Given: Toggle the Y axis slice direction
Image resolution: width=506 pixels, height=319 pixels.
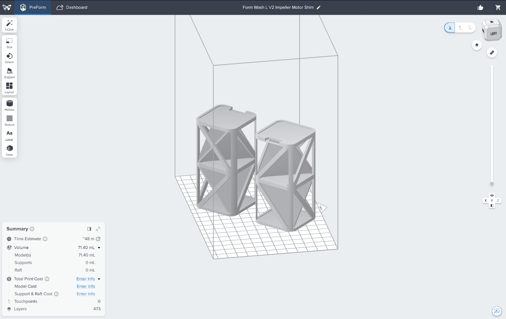Looking at the screenshot, I should pyautogui.click(x=492, y=201).
